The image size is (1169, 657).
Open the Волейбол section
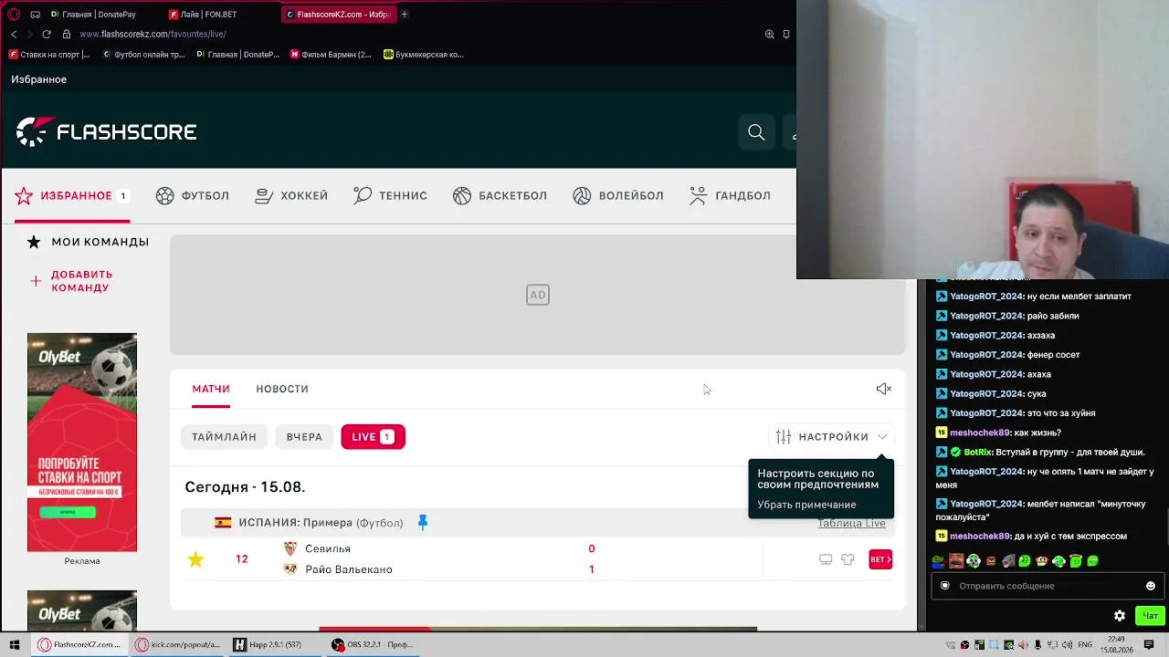pyautogui.click(x=618, y=195)
